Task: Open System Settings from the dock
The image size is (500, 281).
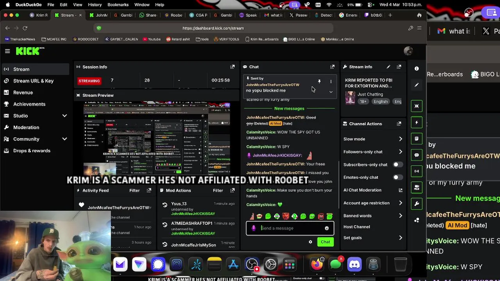Action: (x=271, y=265)
